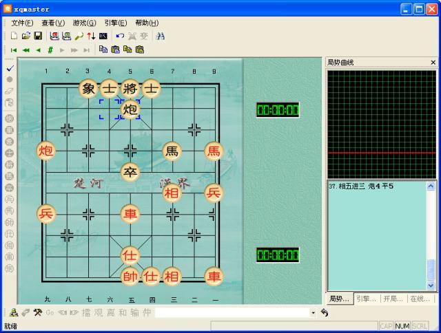Click the blue copy position icon

(x=103, y=50)
